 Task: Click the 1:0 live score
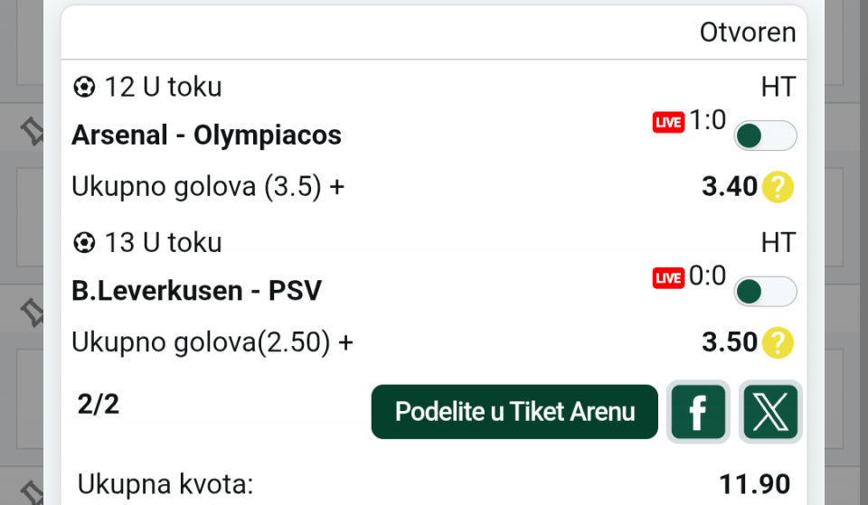pos(708,120)
